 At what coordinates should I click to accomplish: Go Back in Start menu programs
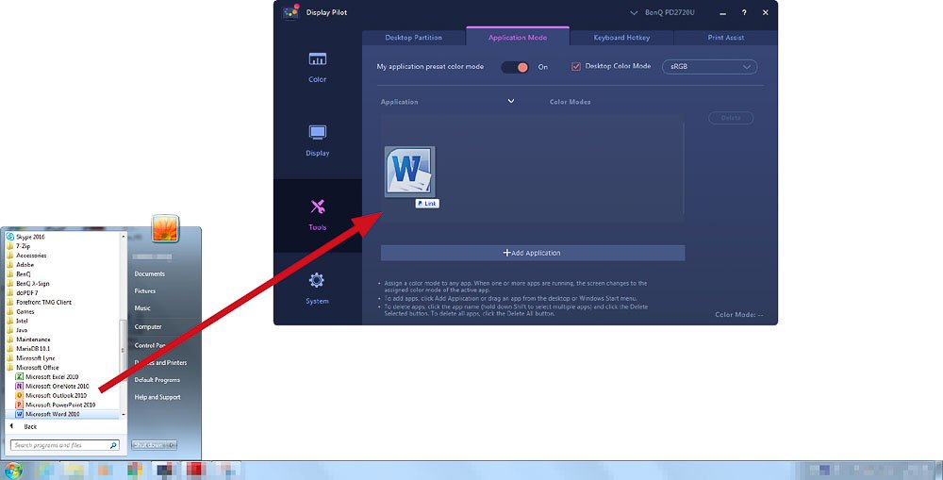pos(25,426)
